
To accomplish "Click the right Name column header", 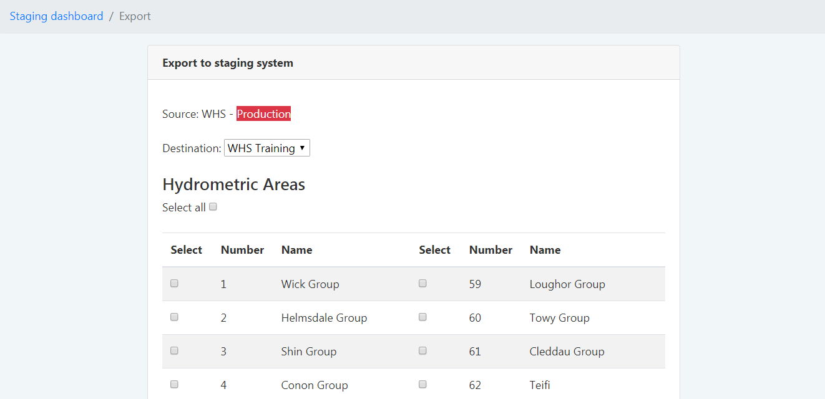I will 545,250.
